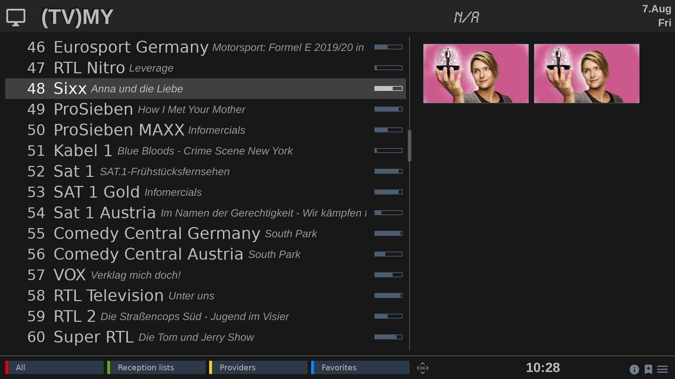This screenshot has width=675, height=379.
Task: Open the yellow Providers button
Action: pos(258,367)
